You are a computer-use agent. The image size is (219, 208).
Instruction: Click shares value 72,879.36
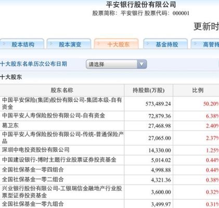[160, 116]
